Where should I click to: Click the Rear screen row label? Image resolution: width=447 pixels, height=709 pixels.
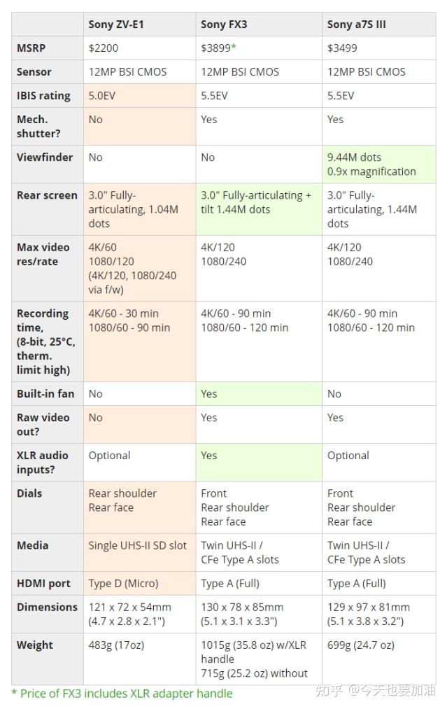coord(47,195)
